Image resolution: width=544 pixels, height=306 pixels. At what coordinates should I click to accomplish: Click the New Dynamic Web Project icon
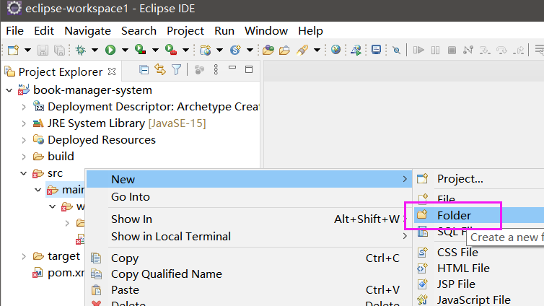[206, 50]
